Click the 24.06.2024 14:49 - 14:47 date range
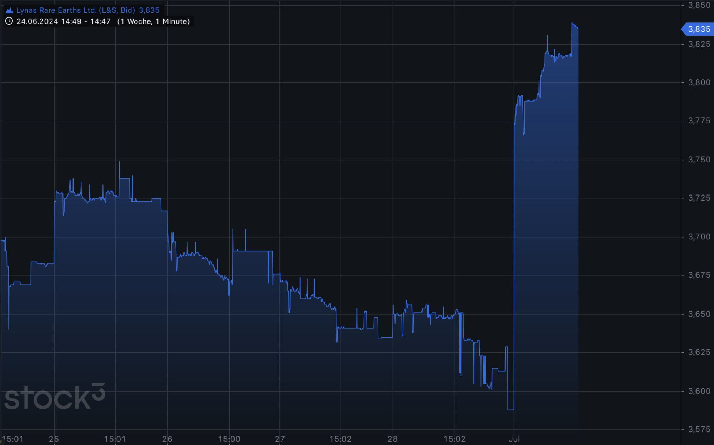 tap(63, 21)
